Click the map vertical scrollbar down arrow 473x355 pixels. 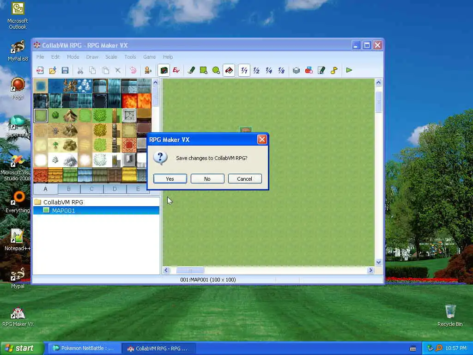tap(379, 262)
